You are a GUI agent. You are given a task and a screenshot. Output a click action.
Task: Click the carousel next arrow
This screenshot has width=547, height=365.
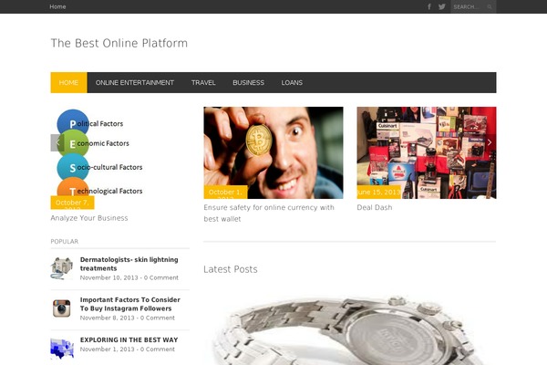pyautogui.click(x=490, y=142)
